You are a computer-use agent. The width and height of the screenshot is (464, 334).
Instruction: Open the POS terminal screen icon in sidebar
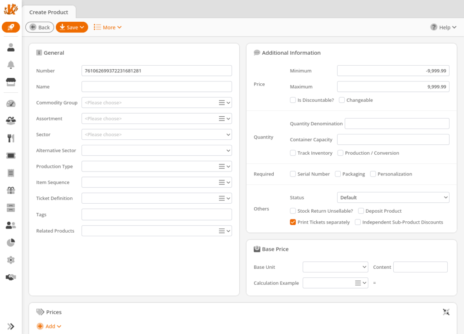11,156
